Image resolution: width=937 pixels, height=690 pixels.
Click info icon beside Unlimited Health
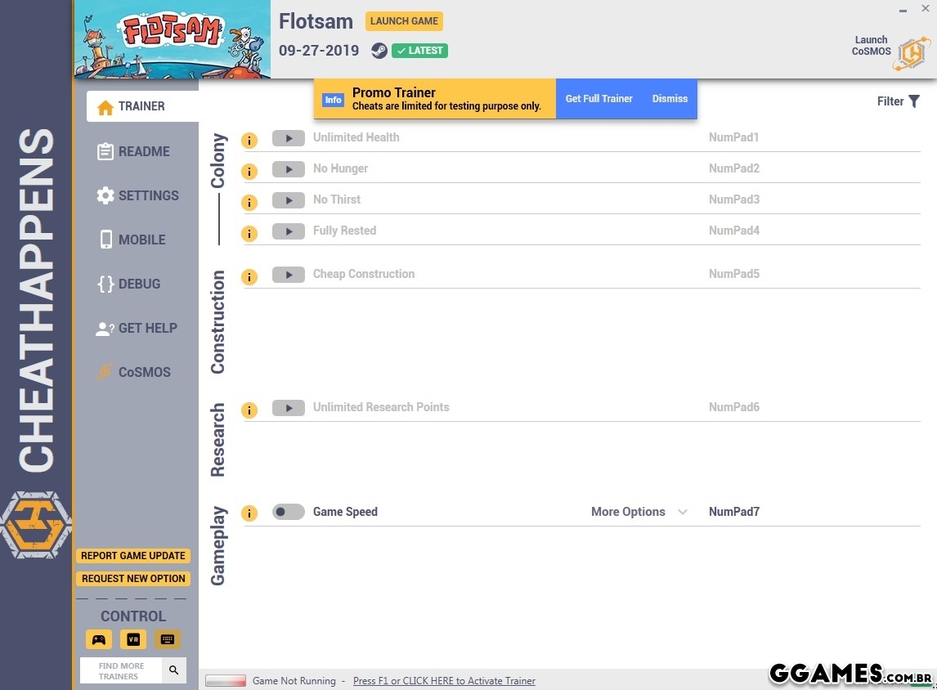point(249,141)
